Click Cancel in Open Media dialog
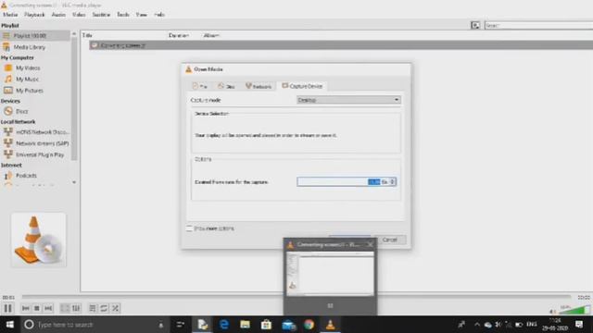 (389, 240)
